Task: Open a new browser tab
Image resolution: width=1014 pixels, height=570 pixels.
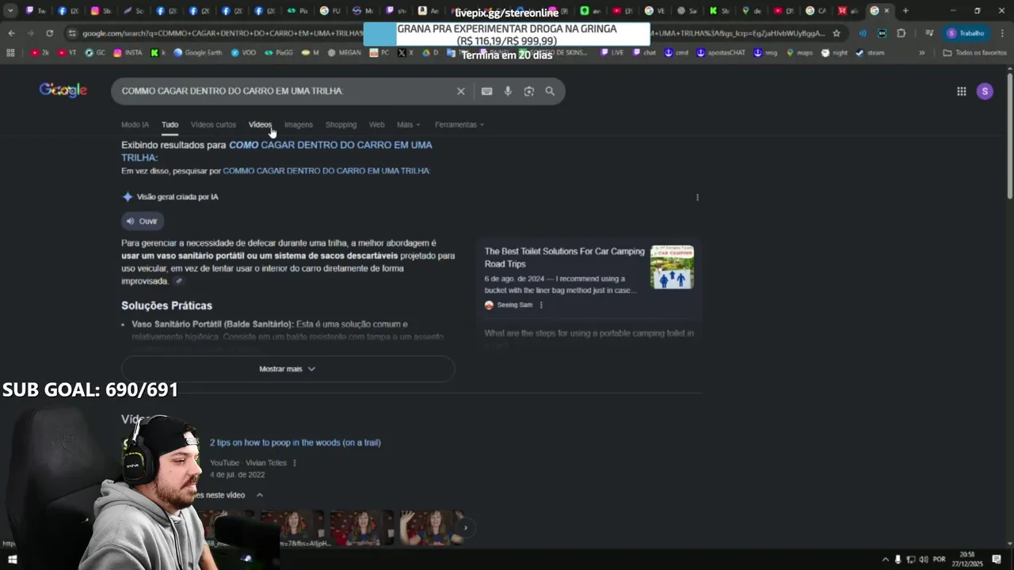Action: tap(905, 11)
